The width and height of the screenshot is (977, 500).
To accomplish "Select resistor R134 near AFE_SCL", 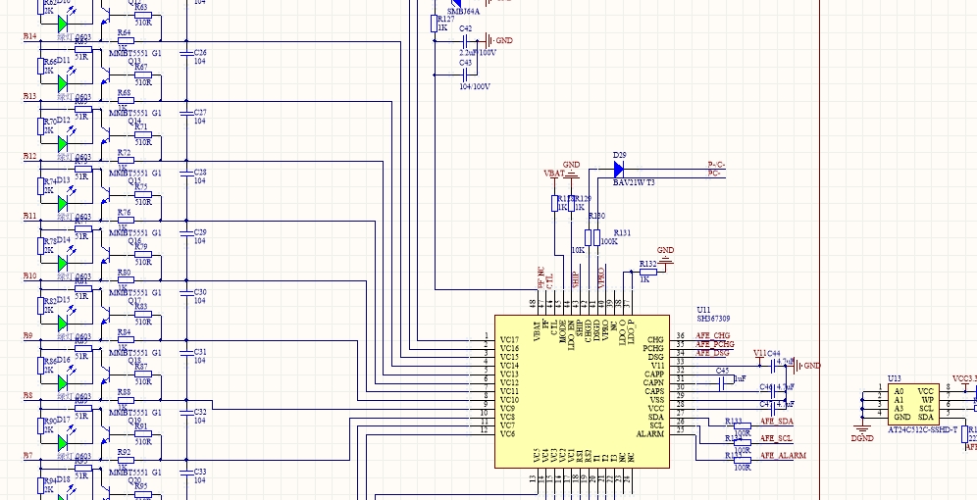I will 743,443.
